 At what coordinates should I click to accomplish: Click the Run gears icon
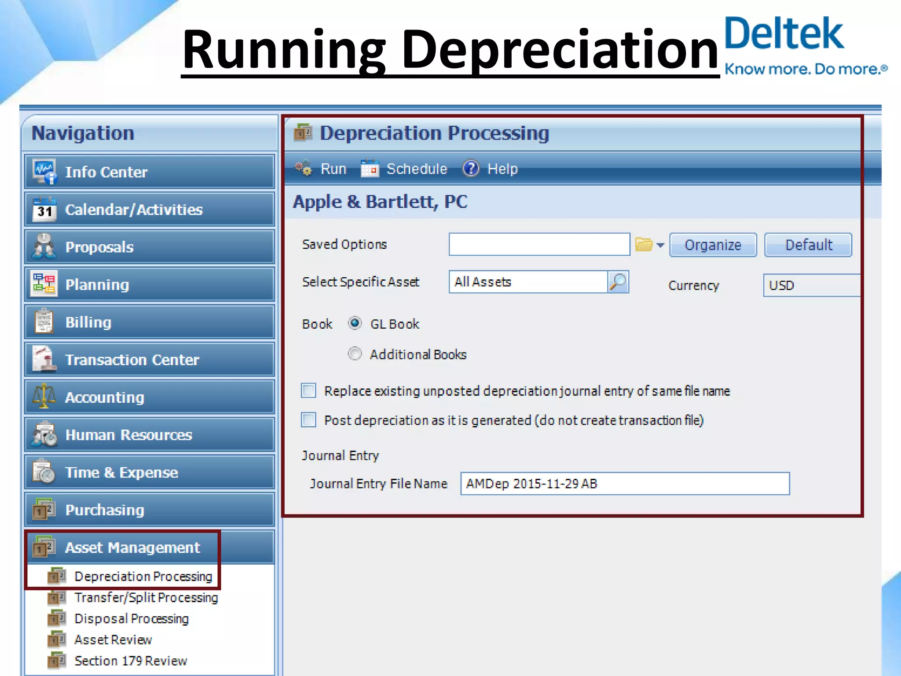(304, 169)
